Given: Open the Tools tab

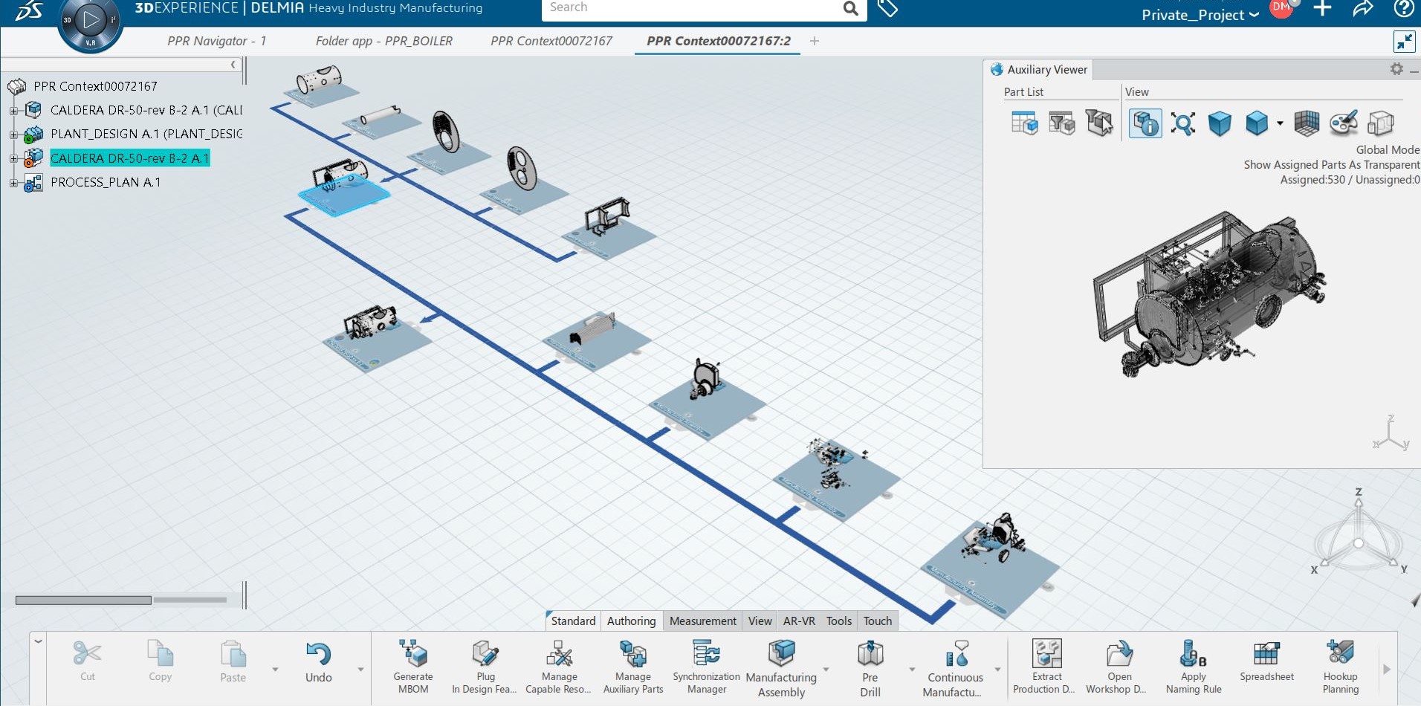Looking at the screenshot, I should click(x=839, y=621).
